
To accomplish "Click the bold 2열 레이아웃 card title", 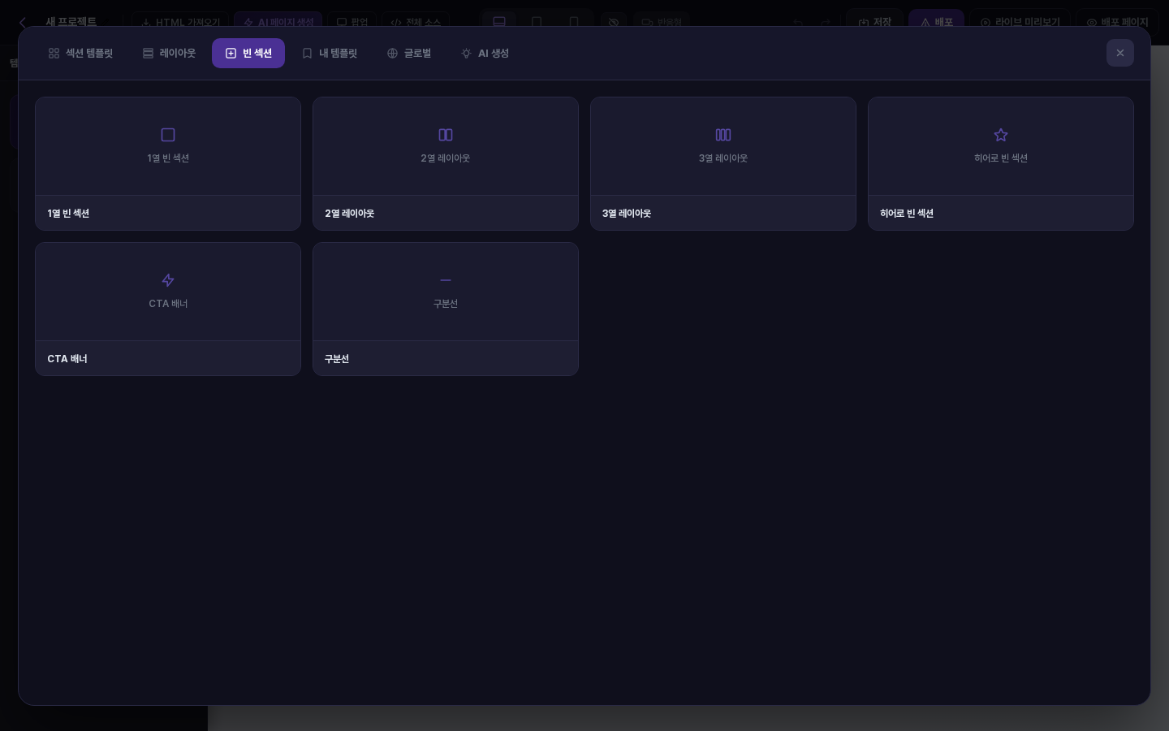I will click(350, 214).
